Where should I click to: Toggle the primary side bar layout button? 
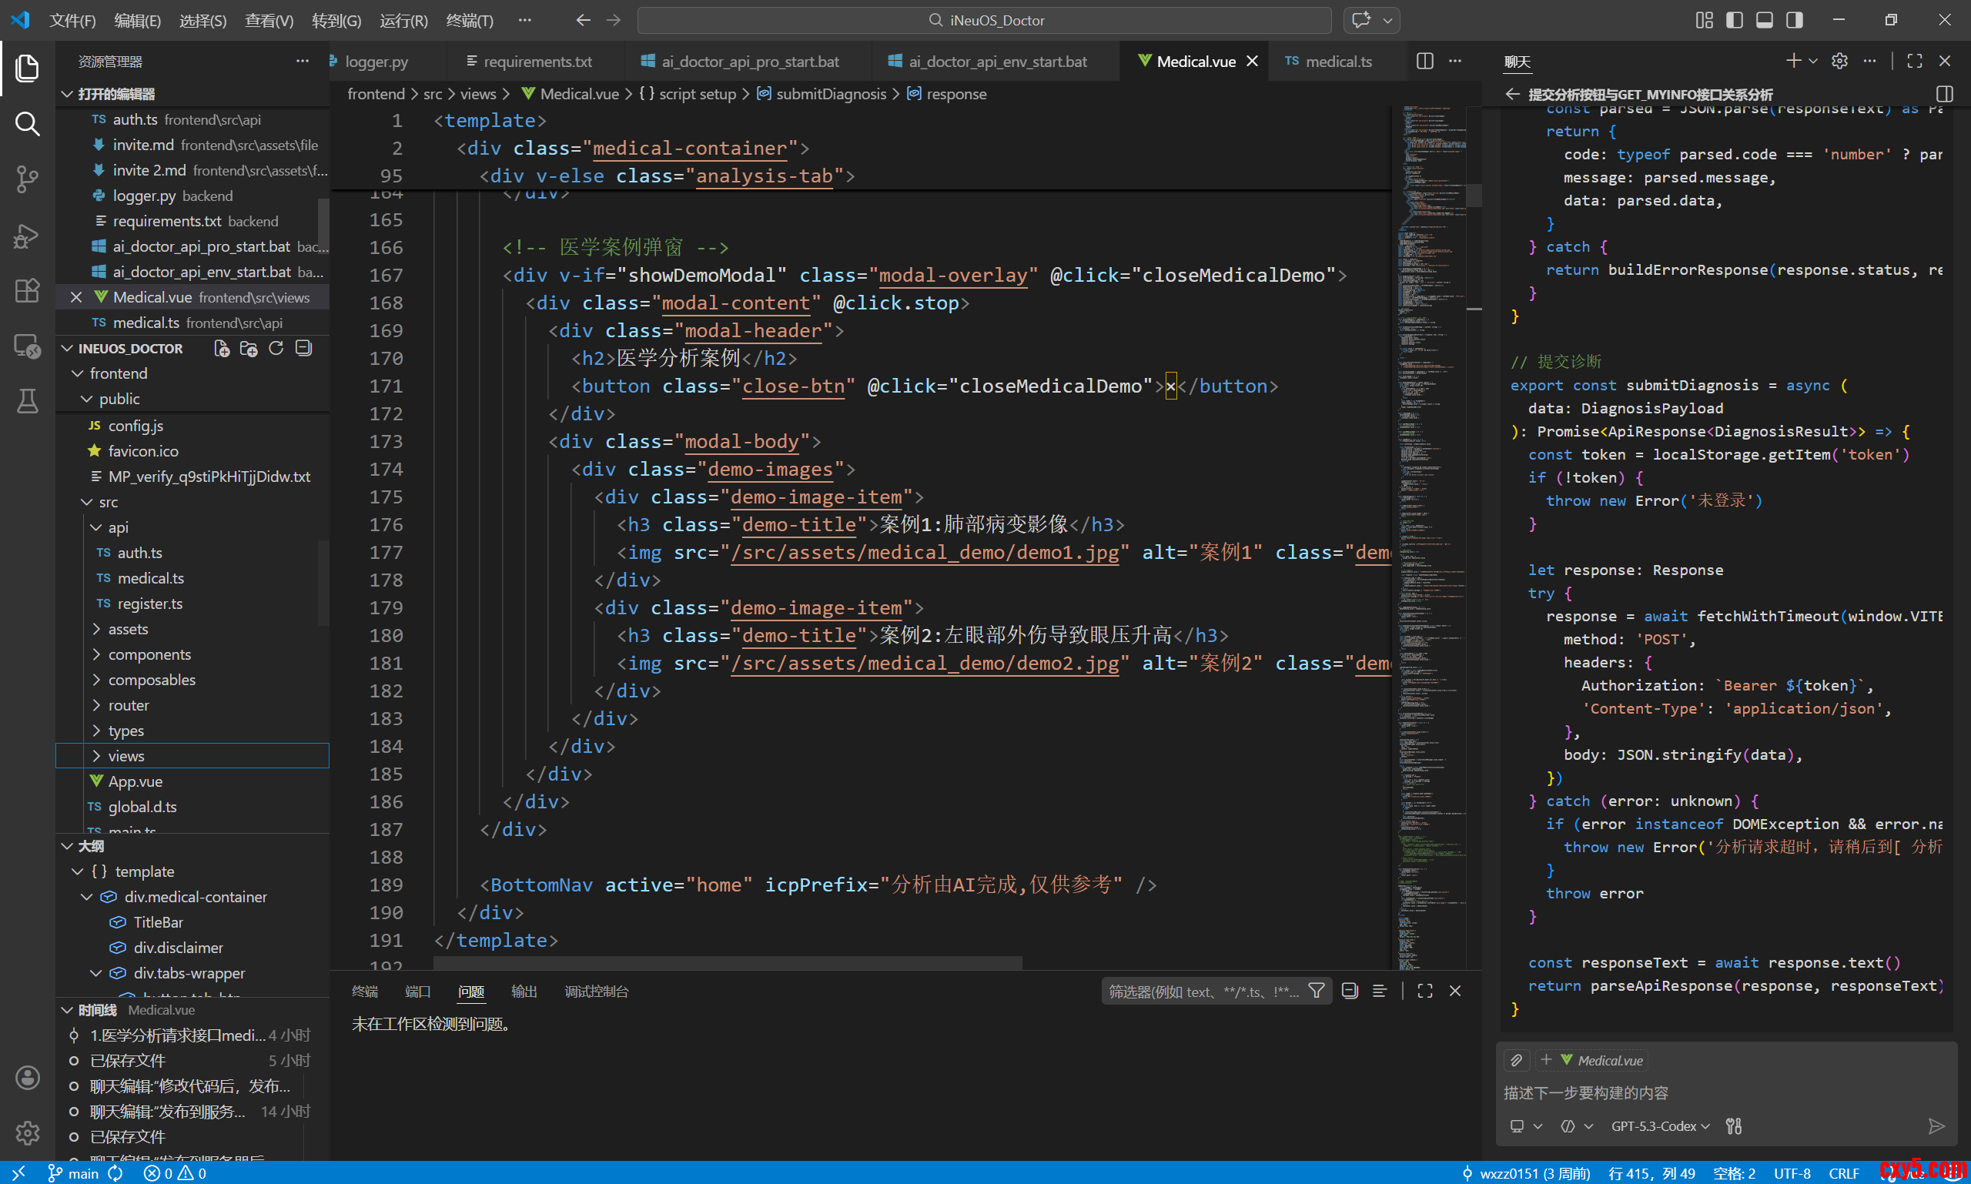tap(1734, 20)
